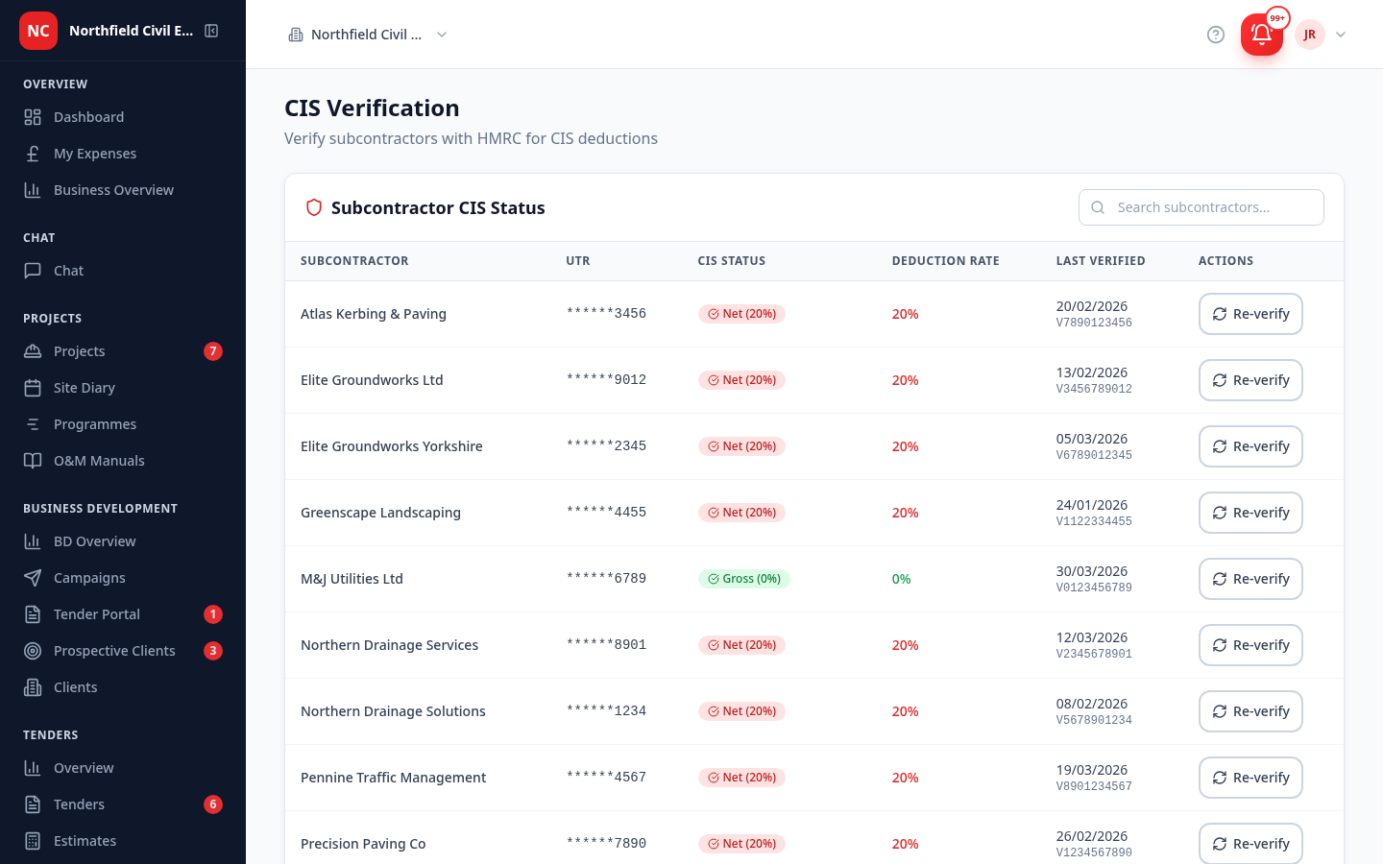The image size is (1383, 864).
Task: Re-verify Northern Drainage Services
Action: coord(1250,645)
